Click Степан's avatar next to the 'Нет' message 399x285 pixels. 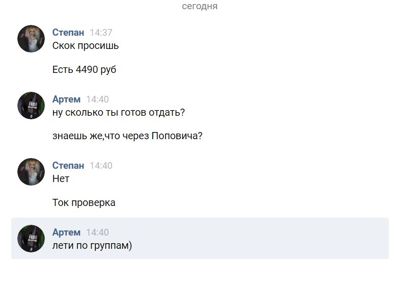[x=31, y=172]
